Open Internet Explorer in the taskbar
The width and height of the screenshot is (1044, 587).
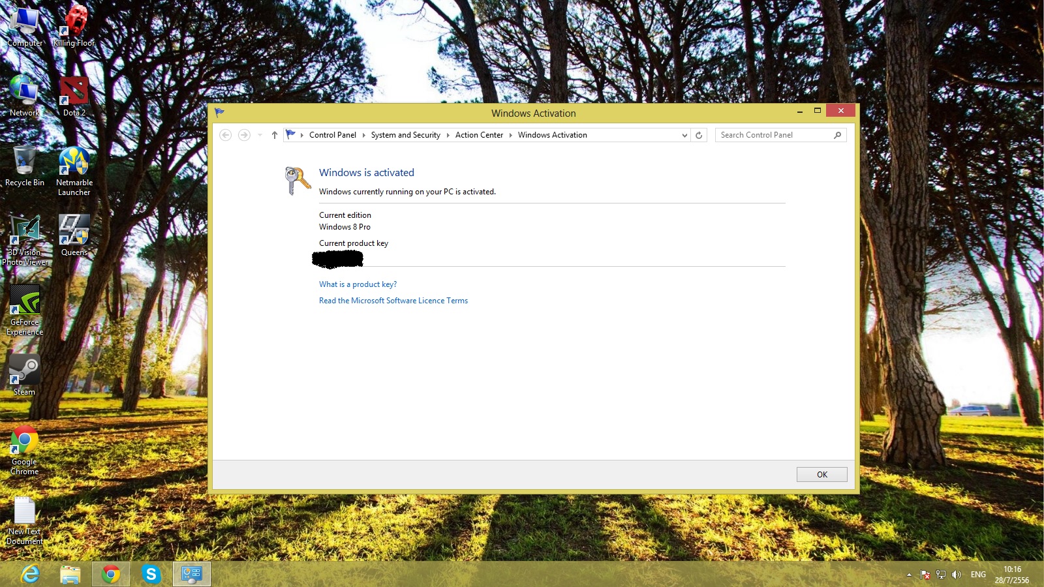coord(30,574)
